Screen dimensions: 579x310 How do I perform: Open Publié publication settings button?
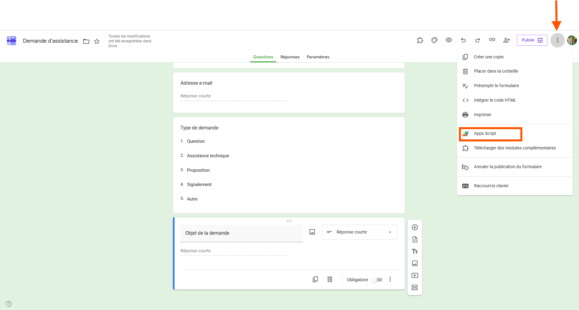532,40
